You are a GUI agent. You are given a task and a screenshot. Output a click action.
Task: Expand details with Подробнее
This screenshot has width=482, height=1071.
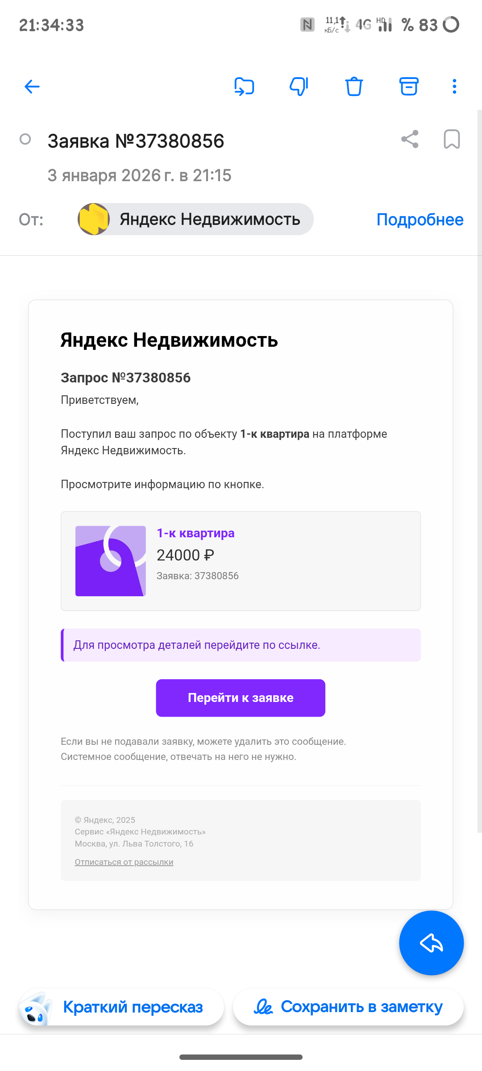420,220
